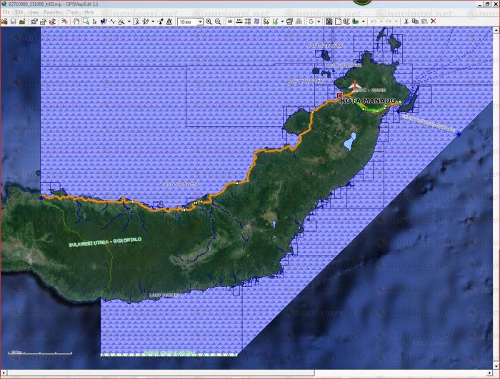Open the File menu
The height and width of the screenshot is (379, 500).
[x=6, y=12]
